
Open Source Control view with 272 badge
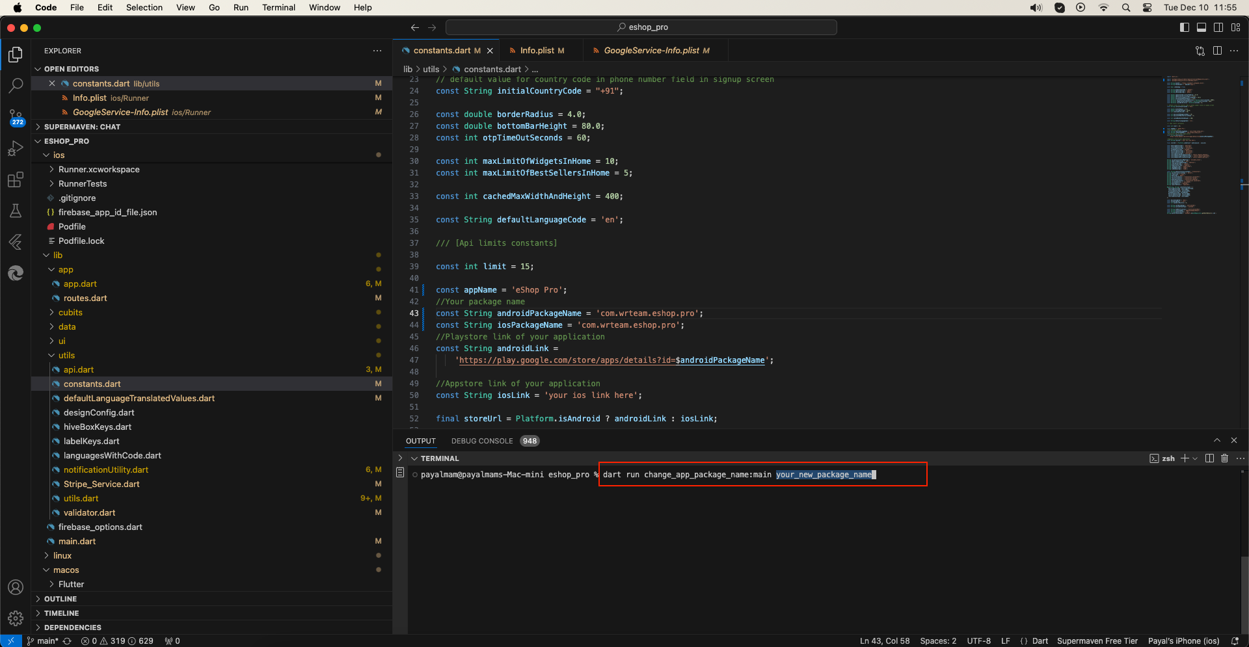pos(16,117)
